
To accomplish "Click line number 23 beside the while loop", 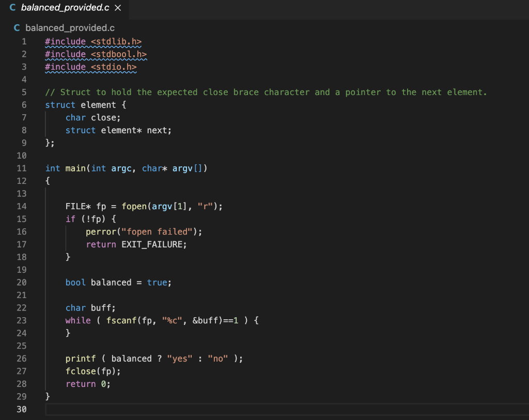I will pos(22,320).
